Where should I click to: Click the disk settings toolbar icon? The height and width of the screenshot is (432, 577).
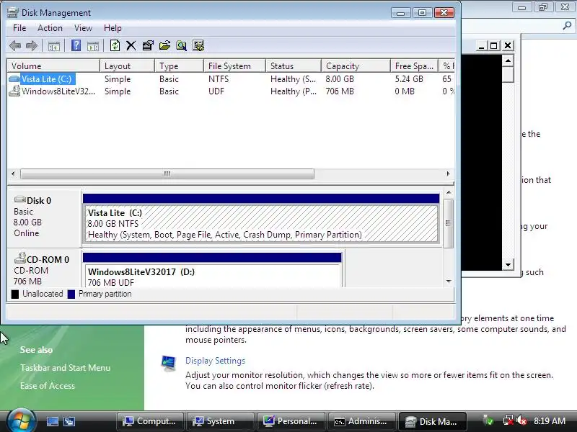coord(198,45)
